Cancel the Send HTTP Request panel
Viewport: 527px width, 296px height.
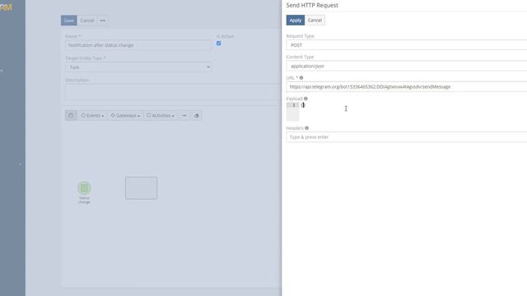click(315, 20)
